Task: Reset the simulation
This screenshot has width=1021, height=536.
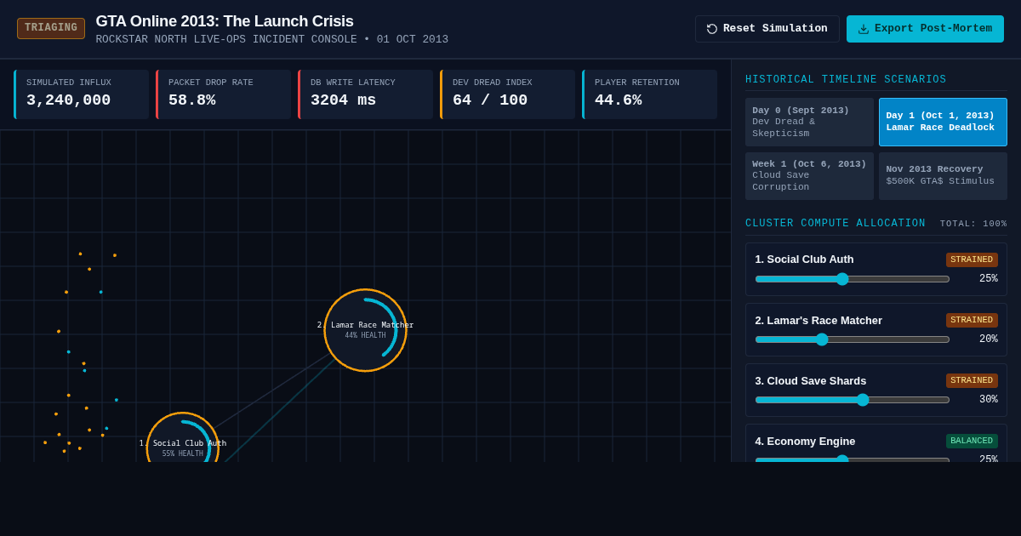Action: [x=767, y=29]
